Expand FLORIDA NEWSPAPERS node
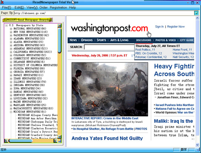201x153 pixels. (x=11, y=69)
